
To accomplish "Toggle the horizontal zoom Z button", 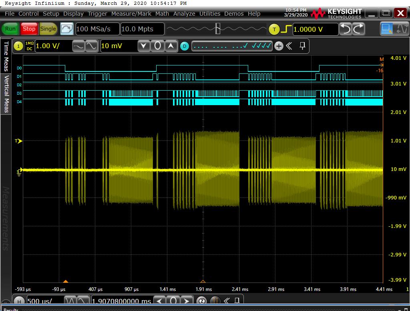I will click(202, 301).
